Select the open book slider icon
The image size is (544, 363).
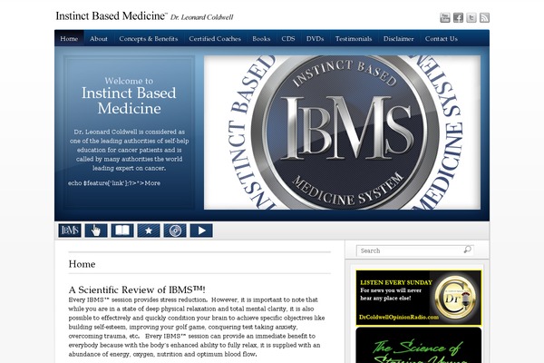[122, 231]
